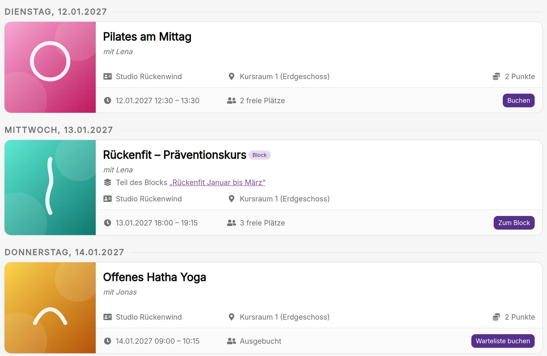
Task: Click the studio card icon in Pilates row
Action: click(x=107, y=76)
